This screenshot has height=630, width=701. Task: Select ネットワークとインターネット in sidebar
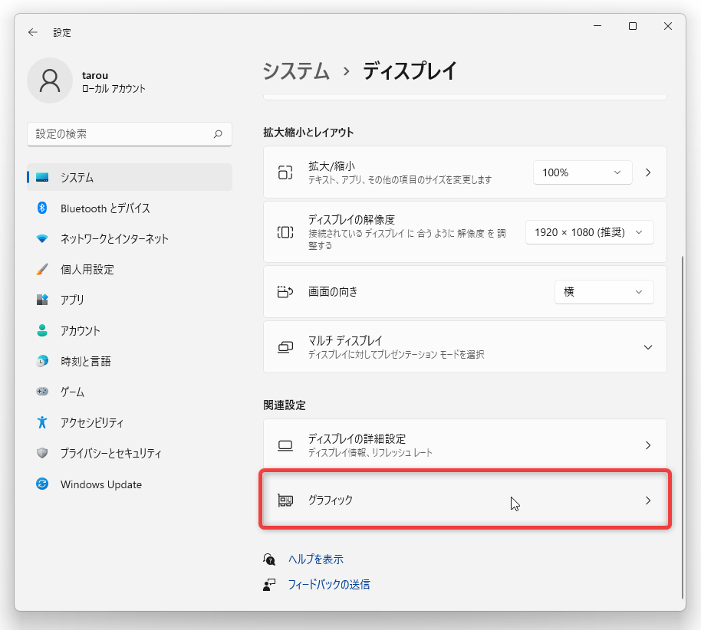130,238
